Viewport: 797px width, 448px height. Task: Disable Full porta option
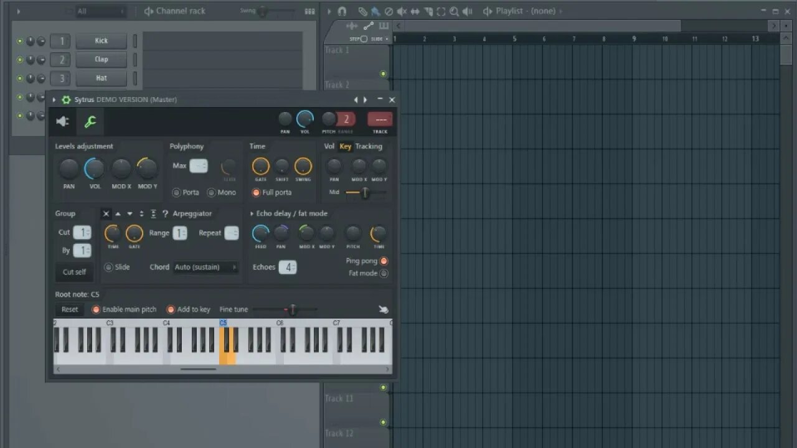pos(256,192)
